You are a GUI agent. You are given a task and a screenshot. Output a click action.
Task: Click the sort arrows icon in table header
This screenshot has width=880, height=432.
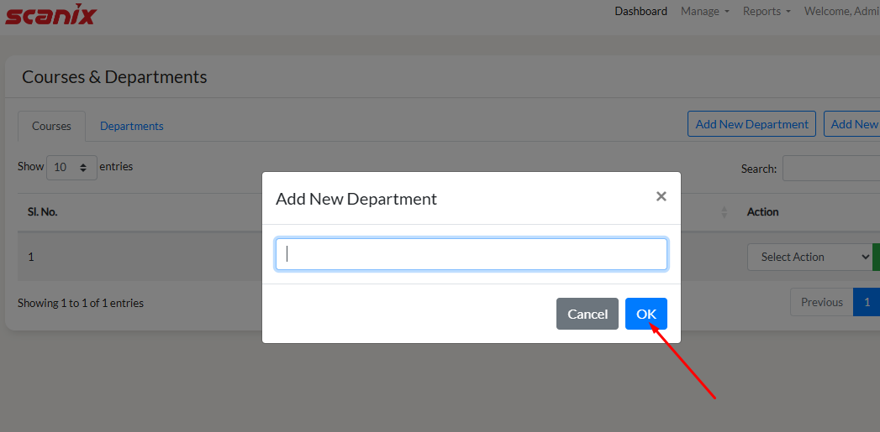[724, 212]
